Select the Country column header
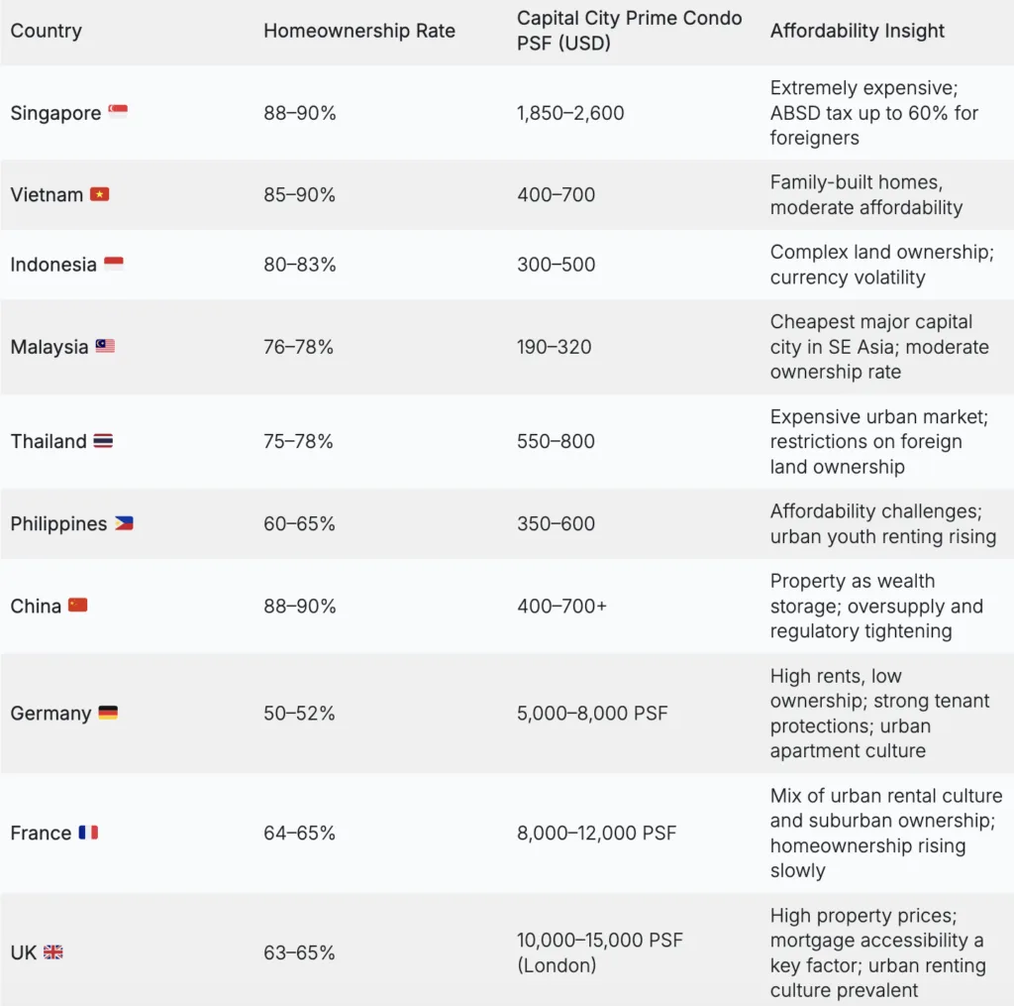This screenshot has height=1006, width=1014. 45,31
